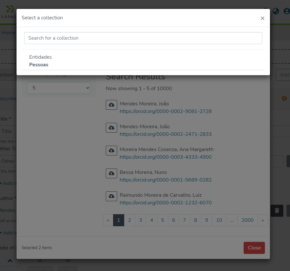Go to results page 2
The image size is (290, 271).
click(x=130, y=220)
